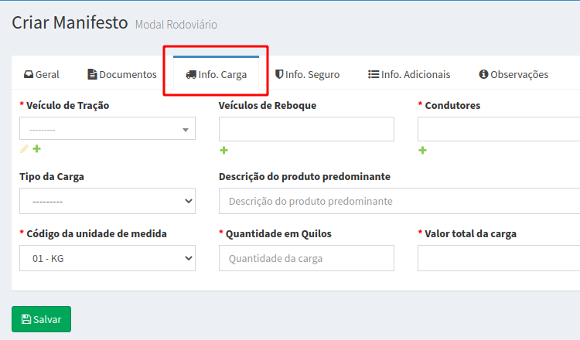The height and width of the screenshot is (340, 580).
Task: Click the list icon on the Info. Adicionais tab
Action: click(x=373, y=74)
